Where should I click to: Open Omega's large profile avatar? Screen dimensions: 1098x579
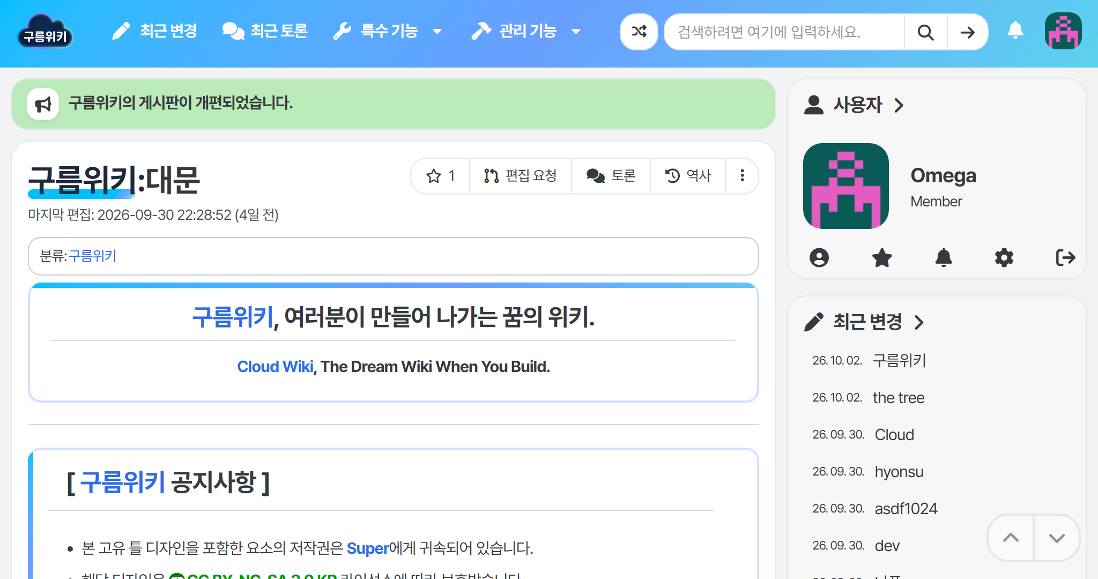(846, 186)
